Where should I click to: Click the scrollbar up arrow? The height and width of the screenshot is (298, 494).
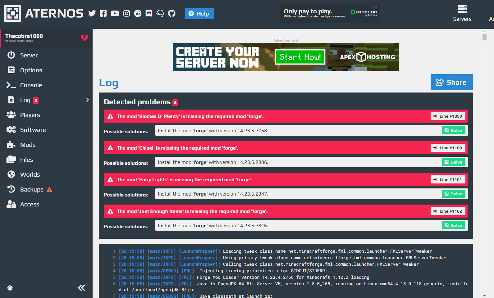pos(484,31)
